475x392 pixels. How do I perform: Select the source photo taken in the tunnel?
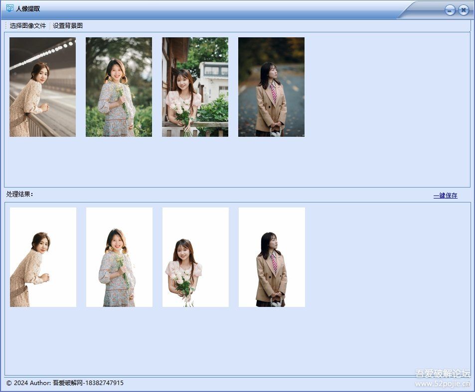[42, 87]
